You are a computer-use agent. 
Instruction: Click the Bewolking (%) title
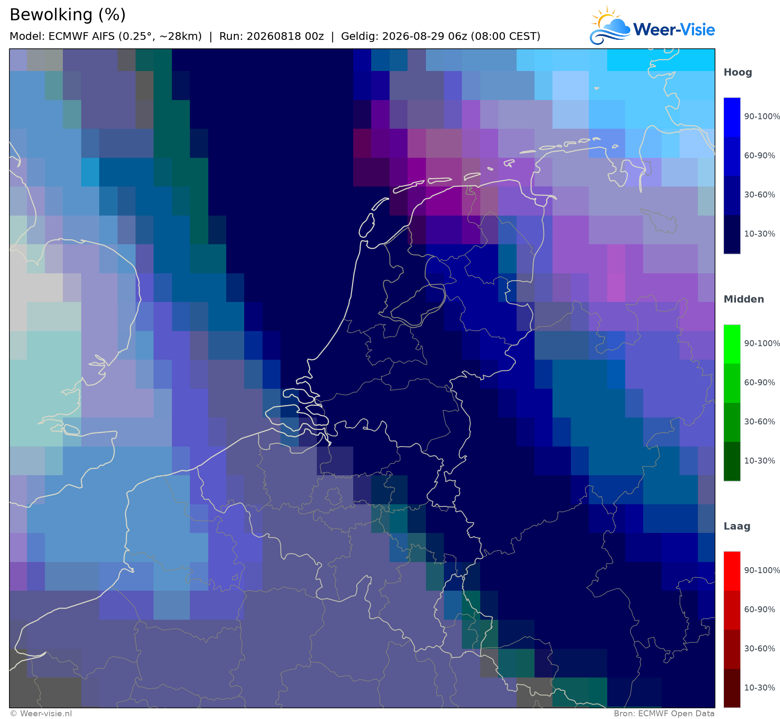coord(68,15)
